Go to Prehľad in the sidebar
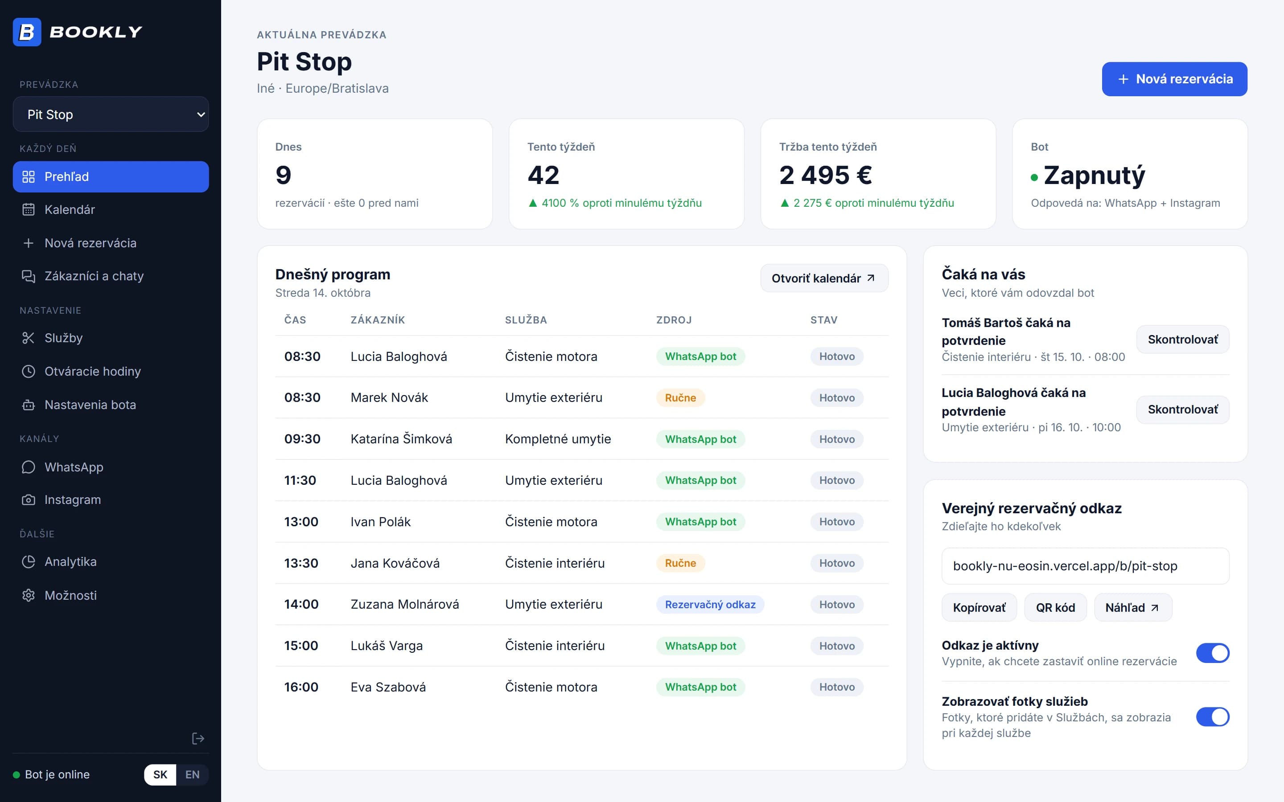 pos(111,176)
